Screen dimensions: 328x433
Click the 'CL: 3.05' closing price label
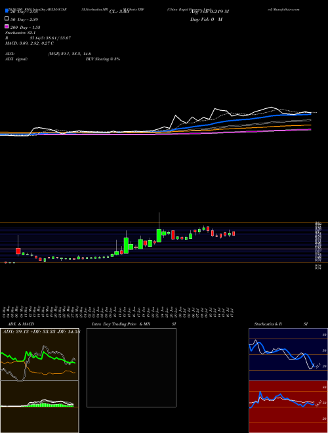point(119,12)
